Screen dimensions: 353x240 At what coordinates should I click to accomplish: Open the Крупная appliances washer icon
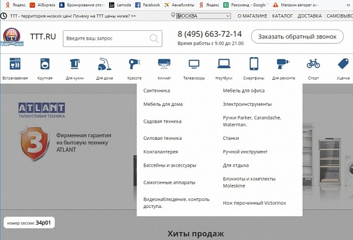[45, 64]
